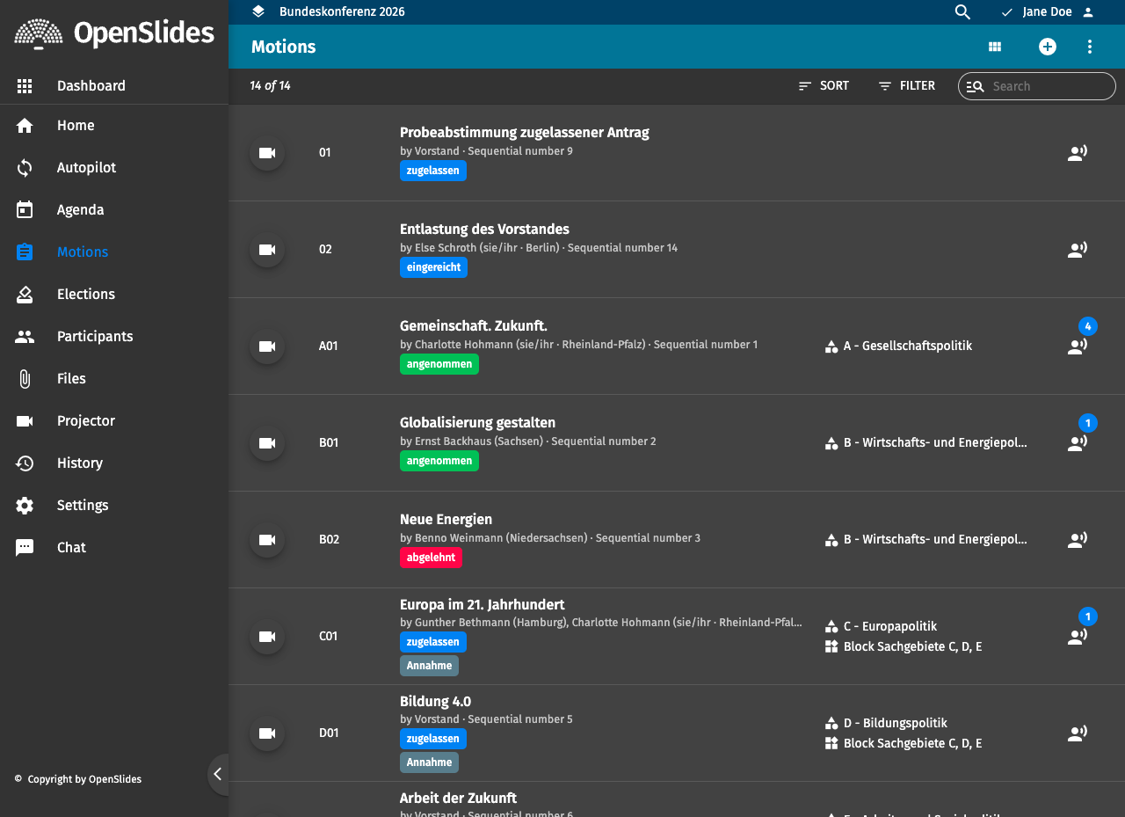Open History in the sidebar
The height and width of the screenshot is (817, 1125).
point(114,463)
